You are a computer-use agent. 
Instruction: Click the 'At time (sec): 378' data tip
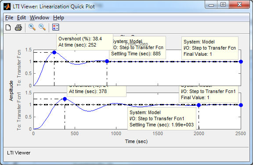click(x=97, y=91)
